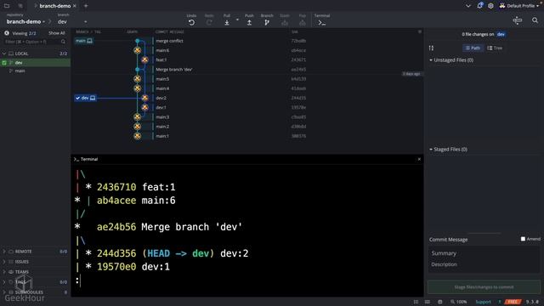The height and width of the screenshot is (306, 544).
Task: Open the settings gear icon
Action: pos(490,6)
